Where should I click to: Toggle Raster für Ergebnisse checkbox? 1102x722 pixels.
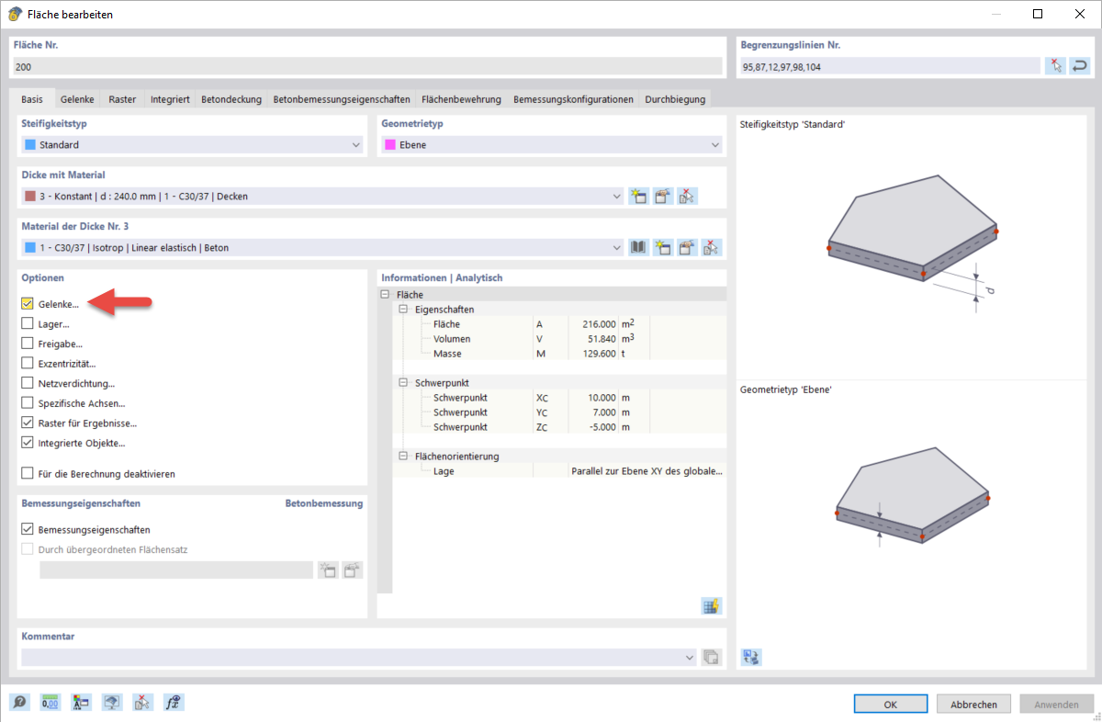(28, 423)
